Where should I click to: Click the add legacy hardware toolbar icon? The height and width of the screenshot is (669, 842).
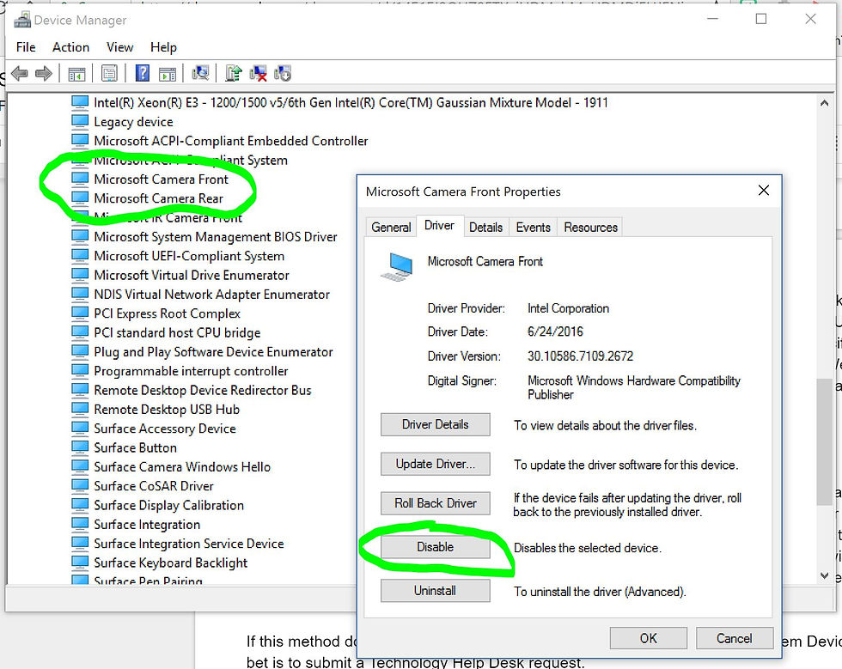(x=283, y=73)
